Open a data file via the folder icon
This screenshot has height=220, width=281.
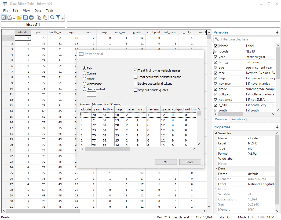point(19,17)
